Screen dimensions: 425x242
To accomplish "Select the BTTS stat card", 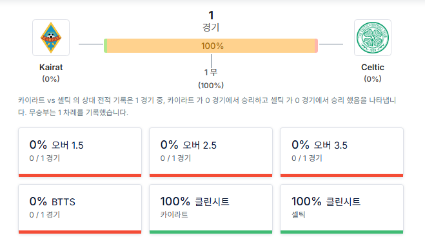I will click(80, 209).
